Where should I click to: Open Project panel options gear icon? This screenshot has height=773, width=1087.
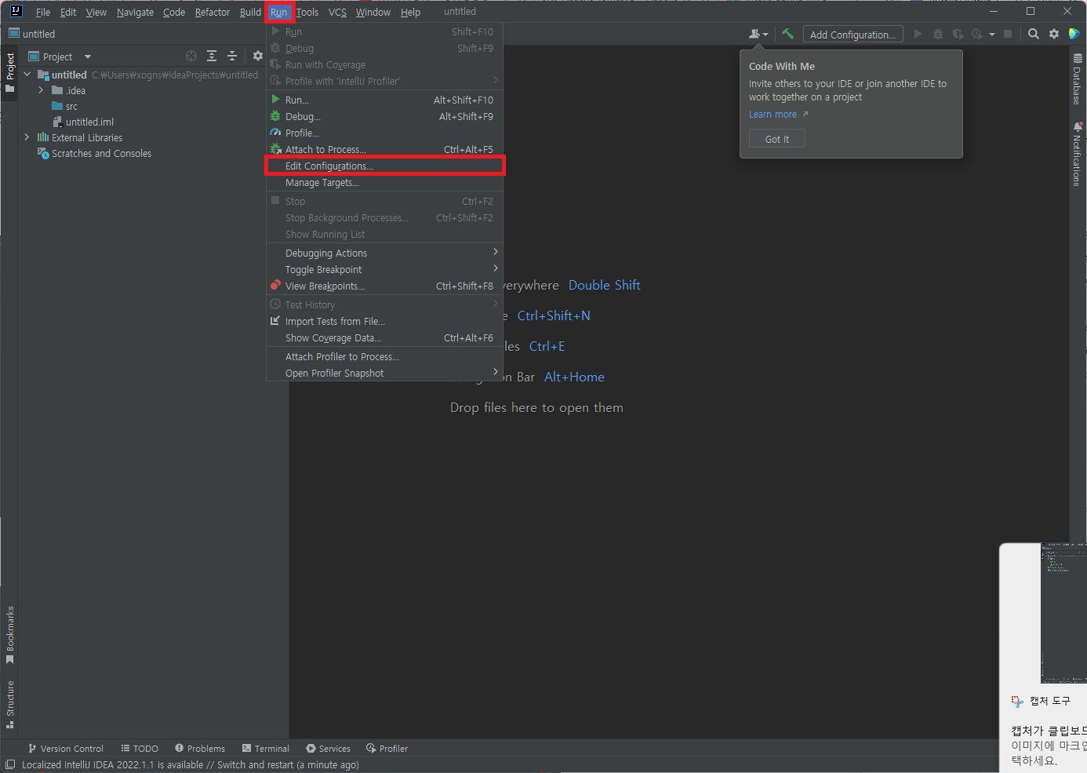click(x=258, y=56)
